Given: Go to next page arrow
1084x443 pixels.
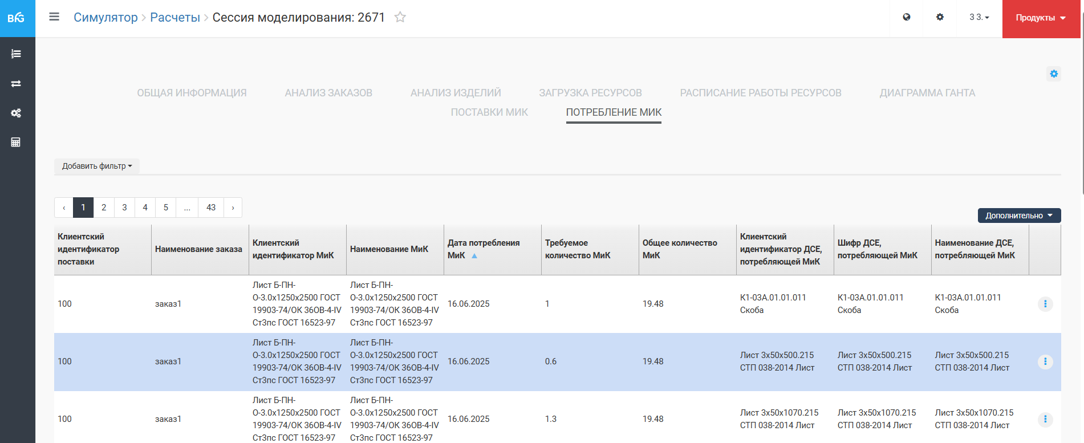Looking at the screenshot, I should point(233,208).
